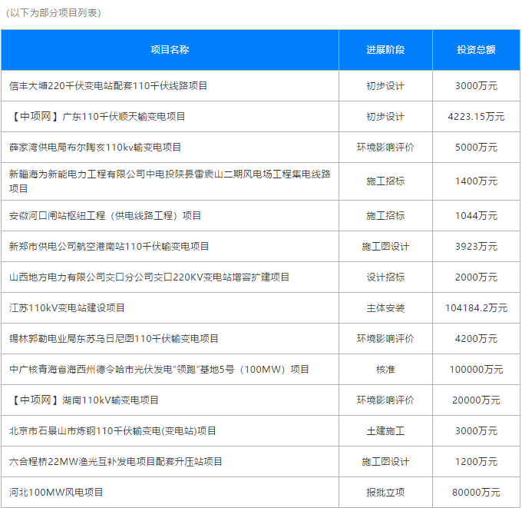Open 新郑市供电公司航空港南站110千伏输变电项目
Image resolution: width=522 pixels, height=508 pixels.
(x=109, y=247)
